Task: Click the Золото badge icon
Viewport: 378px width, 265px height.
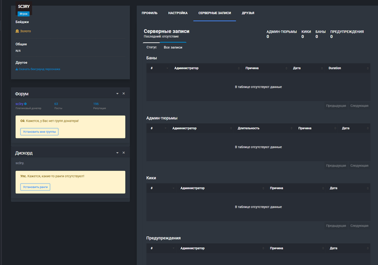Action: point(17,31)
